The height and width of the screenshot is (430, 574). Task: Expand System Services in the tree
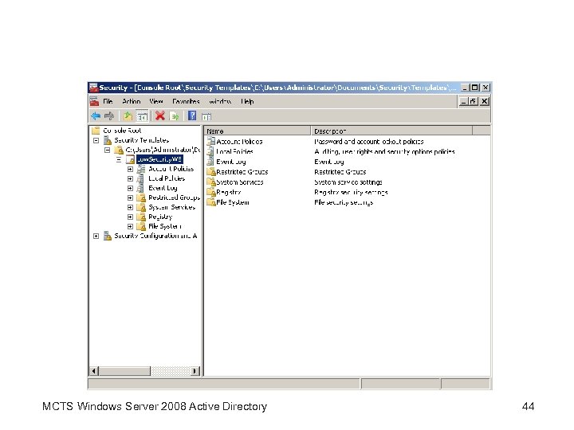[130, 207]
